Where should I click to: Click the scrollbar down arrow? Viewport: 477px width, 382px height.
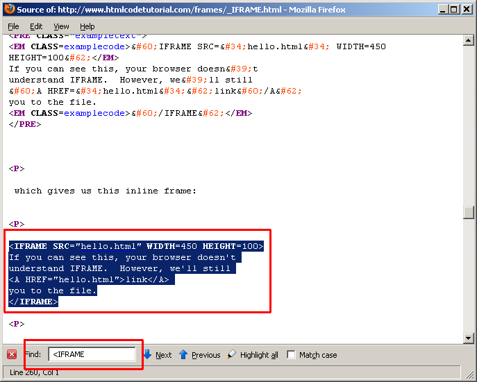point(468,338)
